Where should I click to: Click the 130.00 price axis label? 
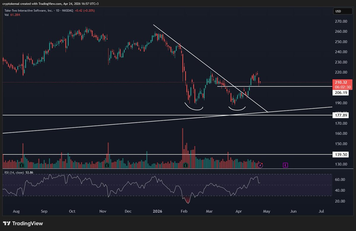tap(341, 164)
